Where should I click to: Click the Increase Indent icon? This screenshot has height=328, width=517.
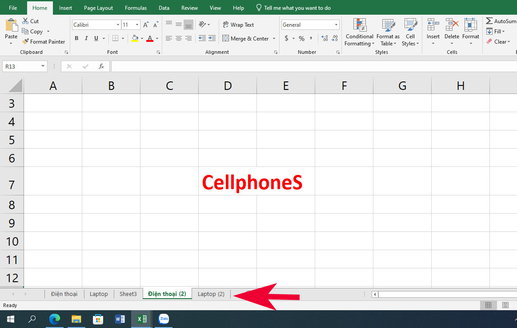[x=212, y=39]
